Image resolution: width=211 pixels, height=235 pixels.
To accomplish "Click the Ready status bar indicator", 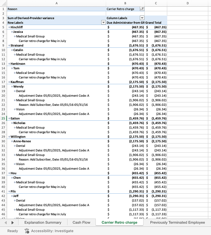I will [x=12, y=231].
